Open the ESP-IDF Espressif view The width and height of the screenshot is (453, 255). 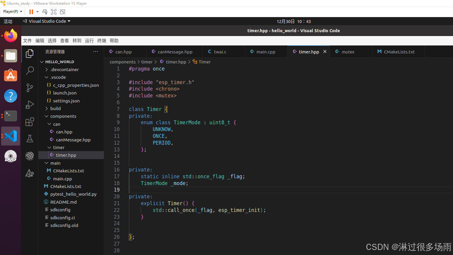click(x=30, y=156)
